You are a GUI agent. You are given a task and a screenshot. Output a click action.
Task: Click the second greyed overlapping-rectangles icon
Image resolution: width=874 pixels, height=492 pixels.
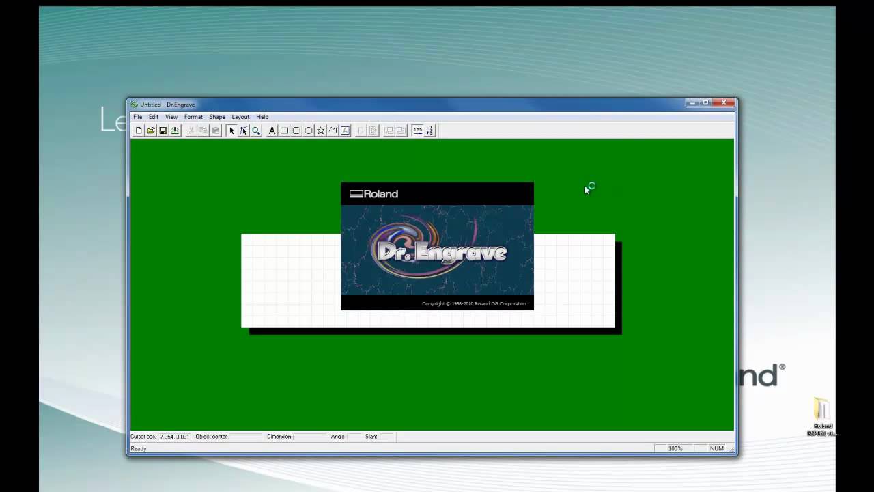tap(401, 131)
